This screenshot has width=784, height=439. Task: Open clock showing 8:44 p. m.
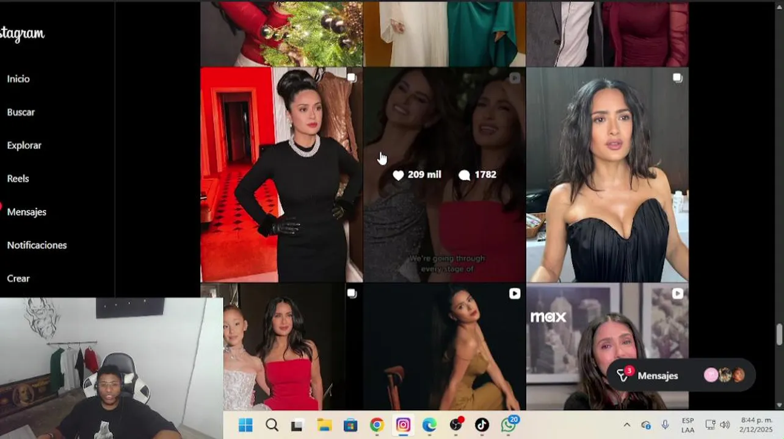tap(756, 425)
